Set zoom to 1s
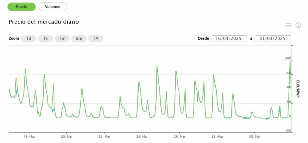The height and width of the screenshot is (143, 308). click(x=45, y=39)
